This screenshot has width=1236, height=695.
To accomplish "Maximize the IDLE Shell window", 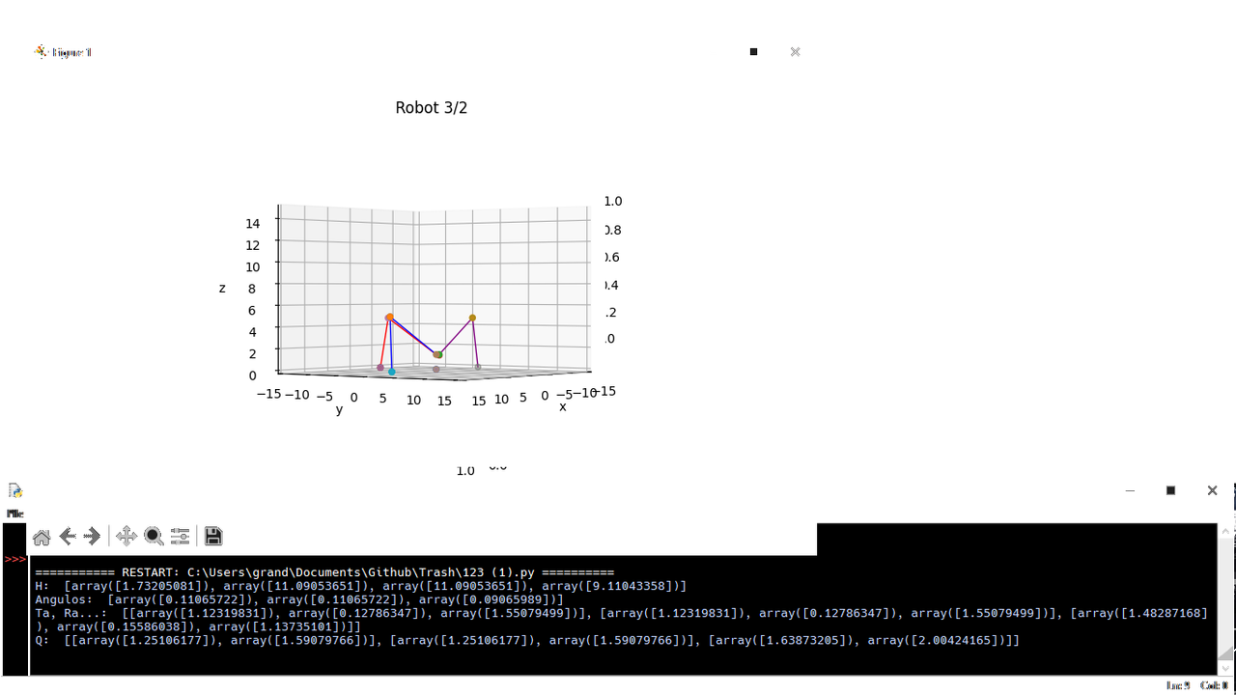I will 1170,490.
